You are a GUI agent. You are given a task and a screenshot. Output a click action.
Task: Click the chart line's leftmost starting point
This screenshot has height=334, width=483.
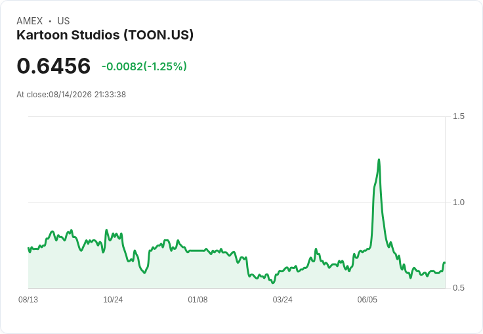pos(28,248)
